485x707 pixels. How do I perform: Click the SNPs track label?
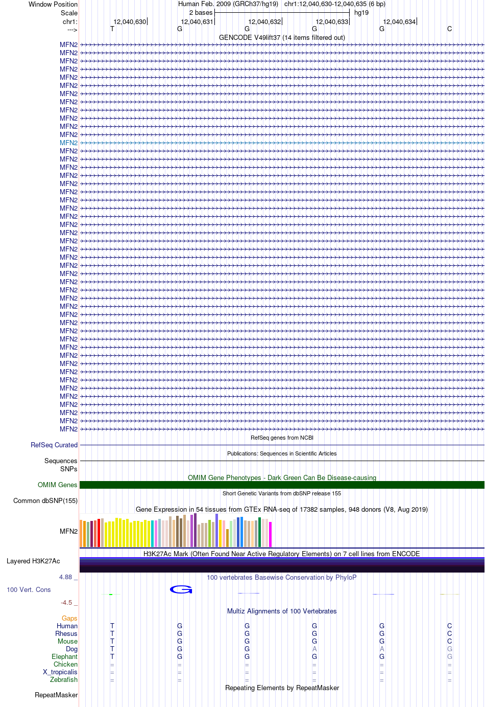click(x=69, y=469)
